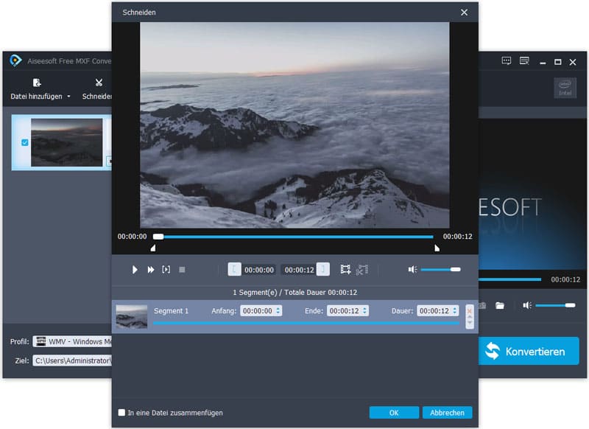589x429 pixels.
Task: Close the Schneiden dialog
Action: 465,13
